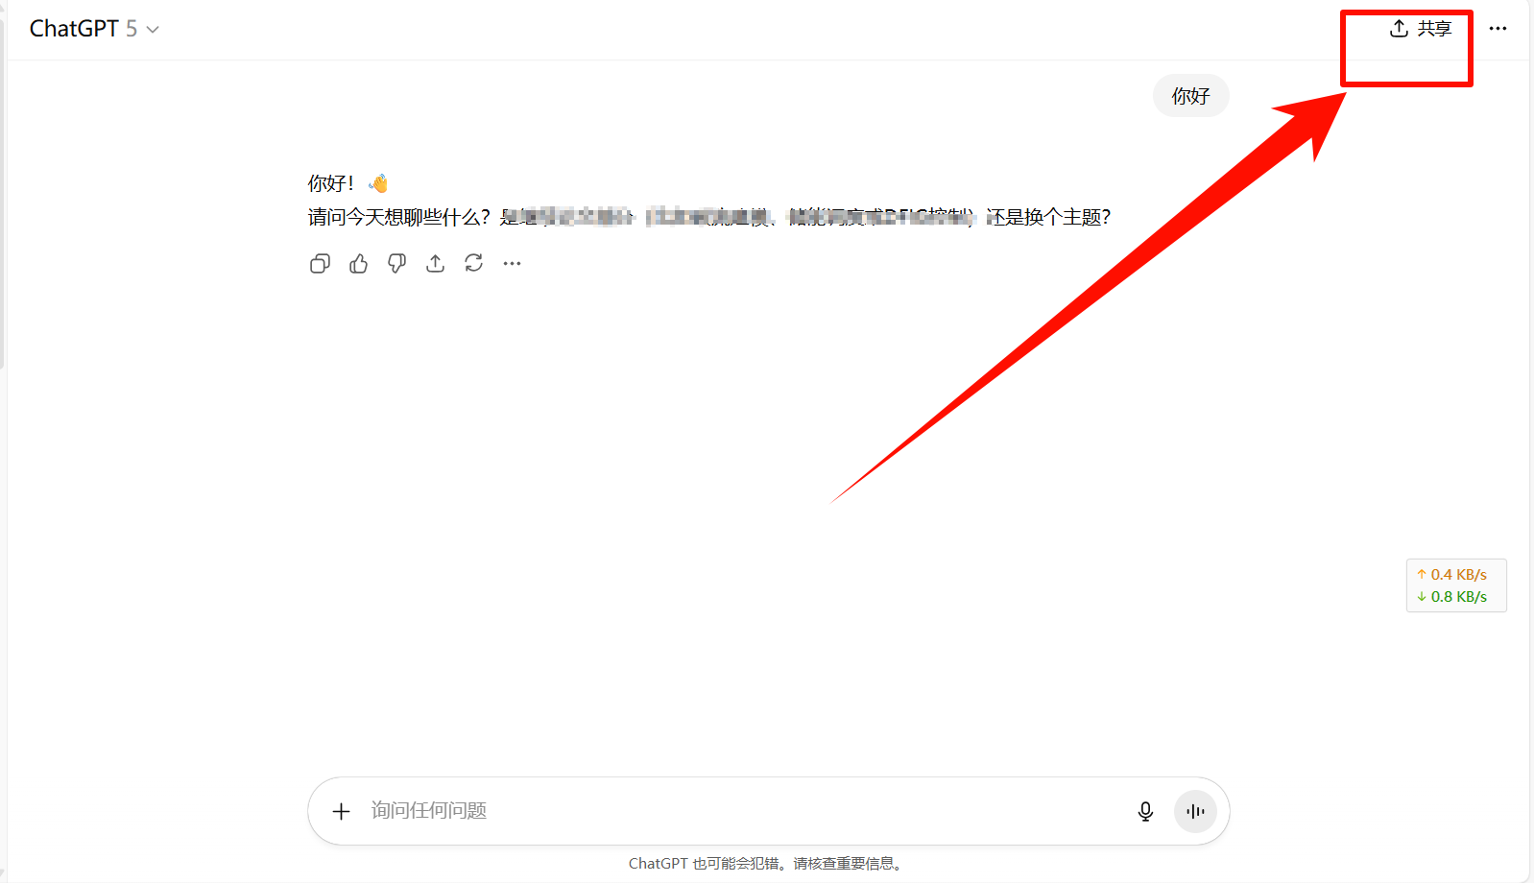This screenshot has width=1534, height=883.
Task: Open the top-right three-dots conversation menu
Action: pos(1498,29)
